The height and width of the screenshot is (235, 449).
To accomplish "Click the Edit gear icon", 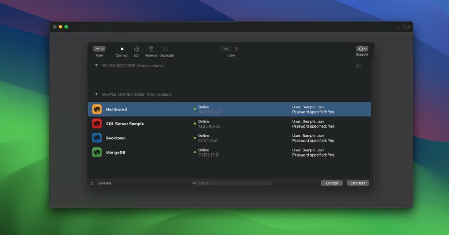I will click(x=137, y=49).
